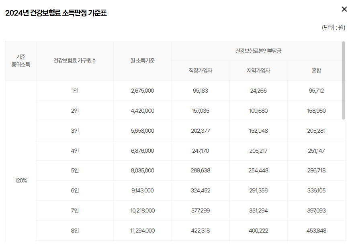Select the '7인' household row cell
This screenshot has height=247, width=350.
click(75, 211)
